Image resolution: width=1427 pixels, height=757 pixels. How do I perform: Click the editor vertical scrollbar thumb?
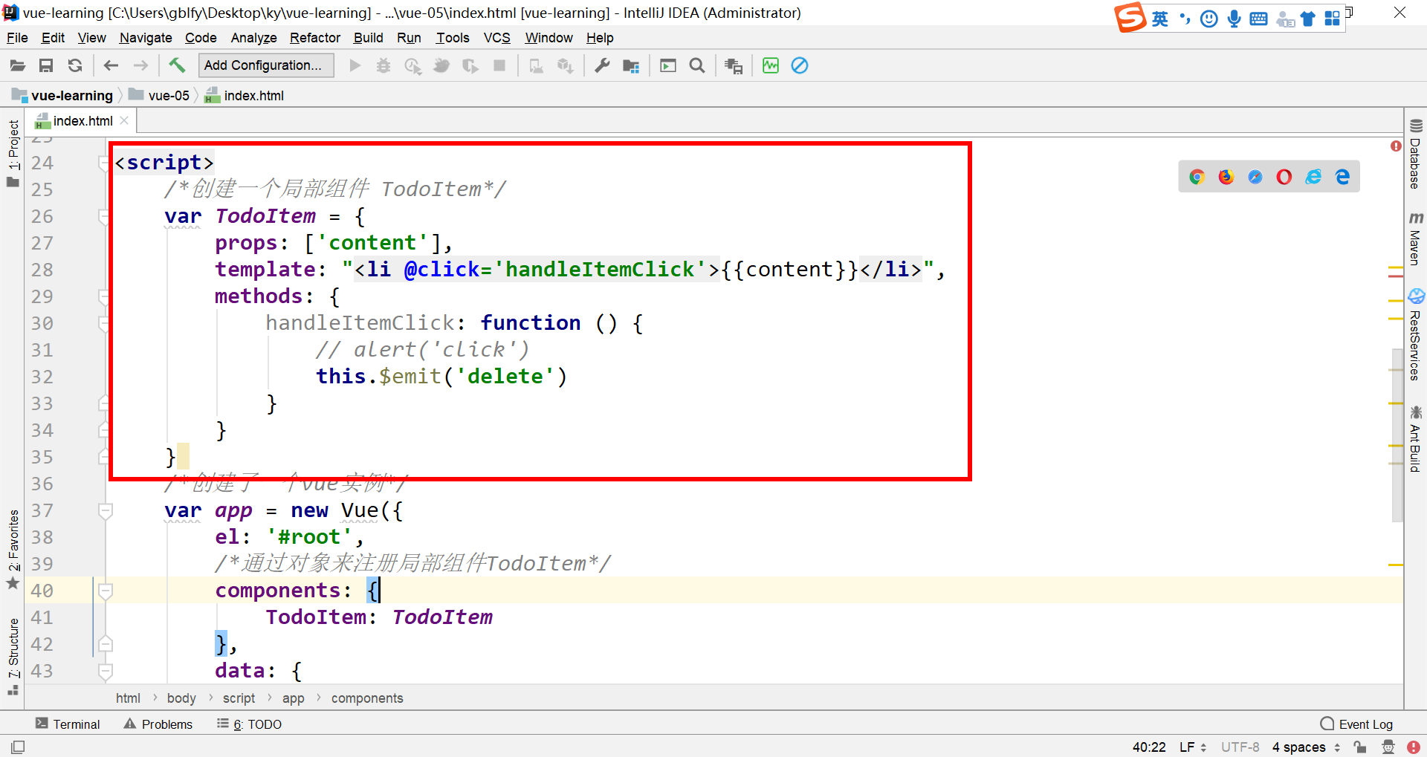click(1397, 435)
